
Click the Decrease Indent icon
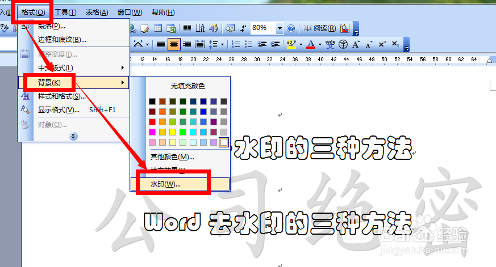click(262, 44)
